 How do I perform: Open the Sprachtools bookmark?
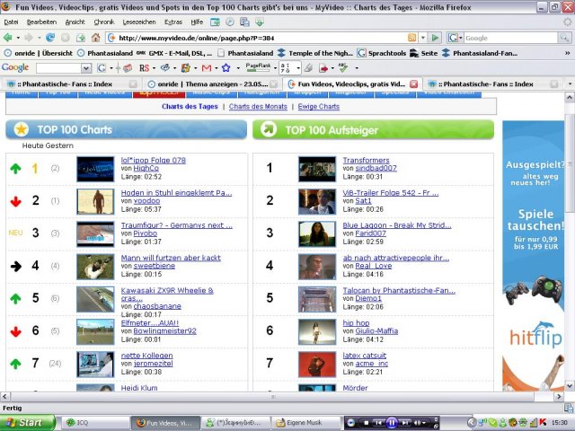382,53
